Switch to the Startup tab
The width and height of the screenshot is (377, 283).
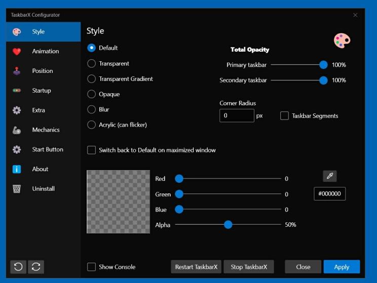pyautogui.click(x=42, y=91)
